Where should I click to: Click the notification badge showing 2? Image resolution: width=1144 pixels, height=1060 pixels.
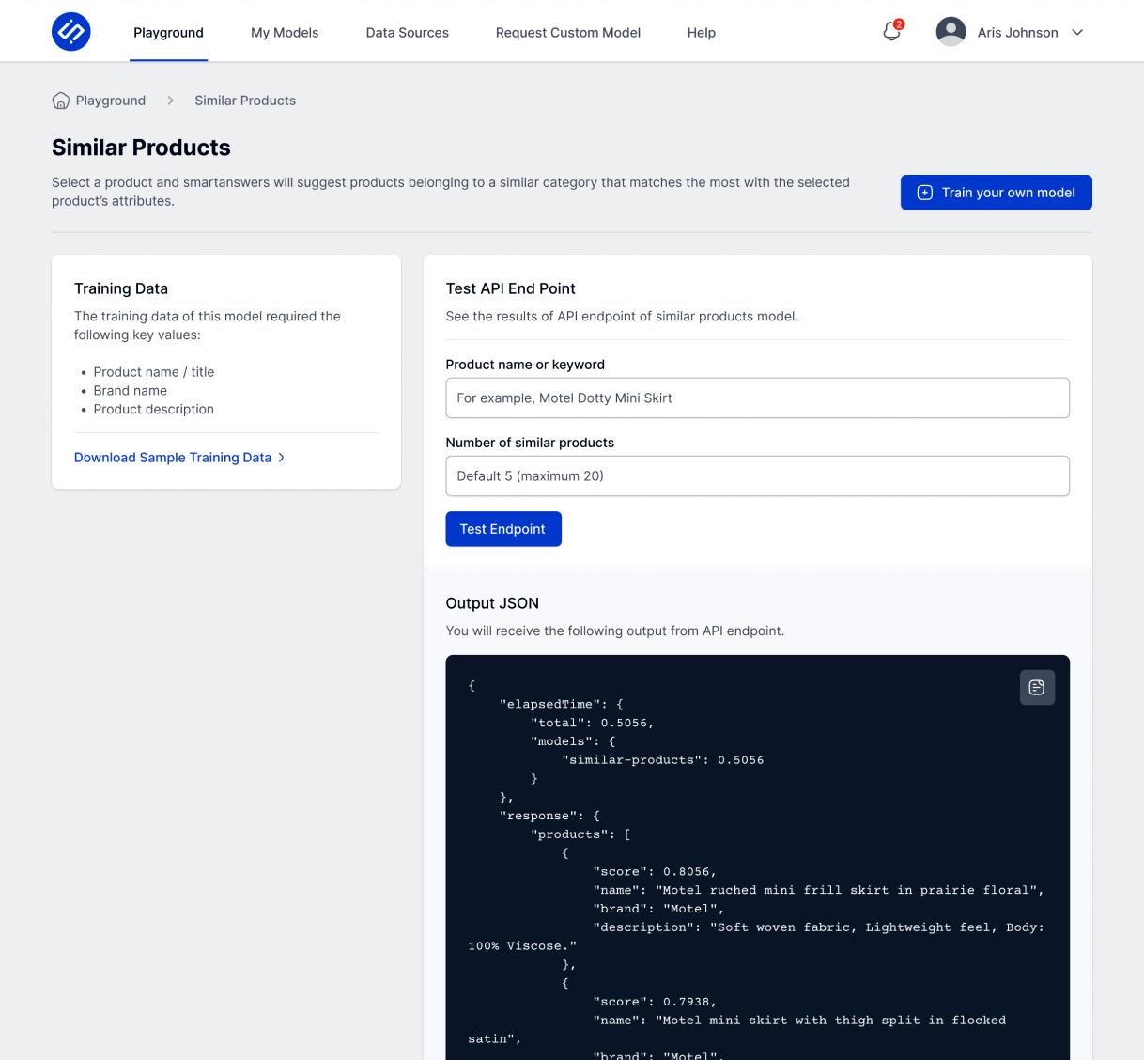[x=898, y=24]
